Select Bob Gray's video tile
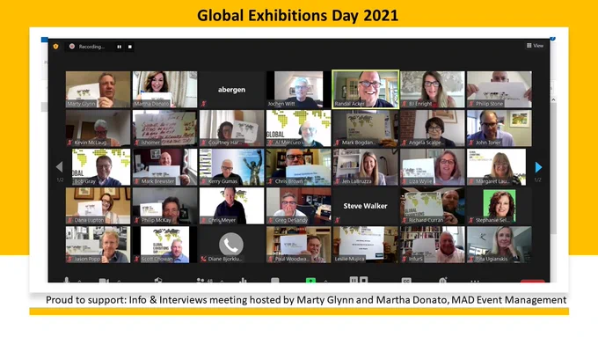This screenshot has height=337, width=598. point(98,167)
